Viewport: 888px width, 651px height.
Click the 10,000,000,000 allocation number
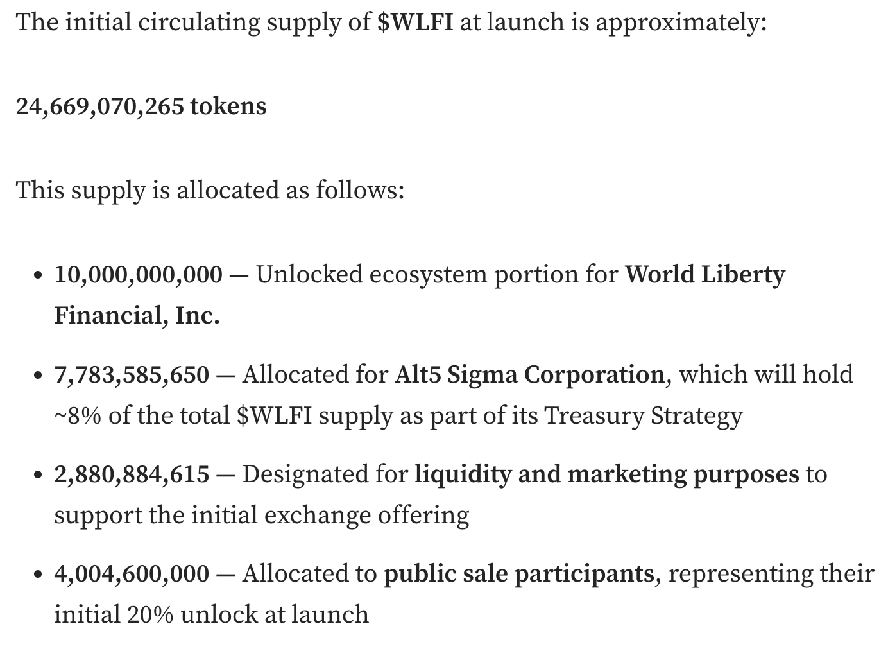pyautogui.click(x=138, y=274)
